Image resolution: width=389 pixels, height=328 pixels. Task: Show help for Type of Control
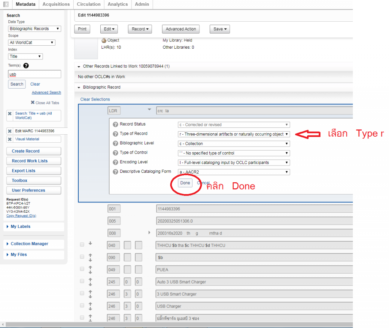115,153
